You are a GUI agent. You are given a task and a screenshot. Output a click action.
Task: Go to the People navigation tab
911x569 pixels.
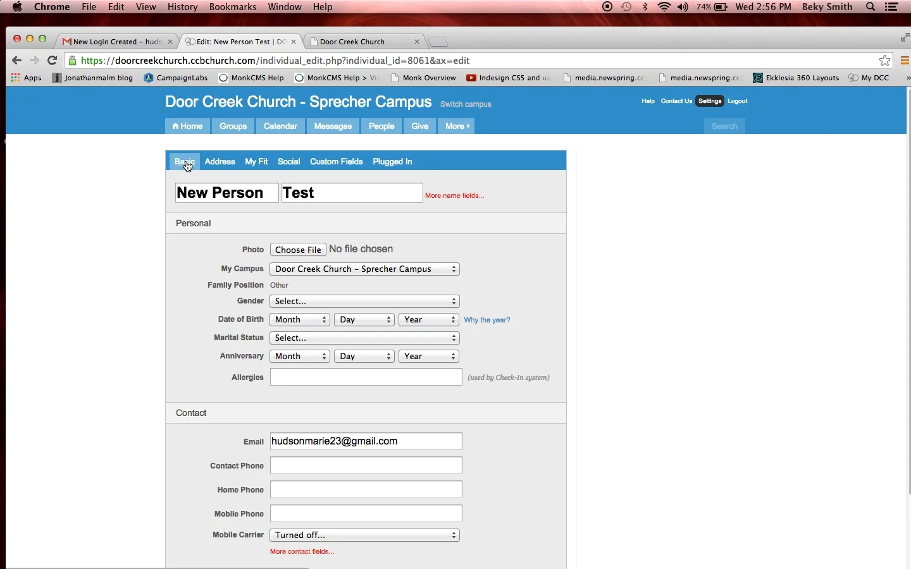[382, 126]
